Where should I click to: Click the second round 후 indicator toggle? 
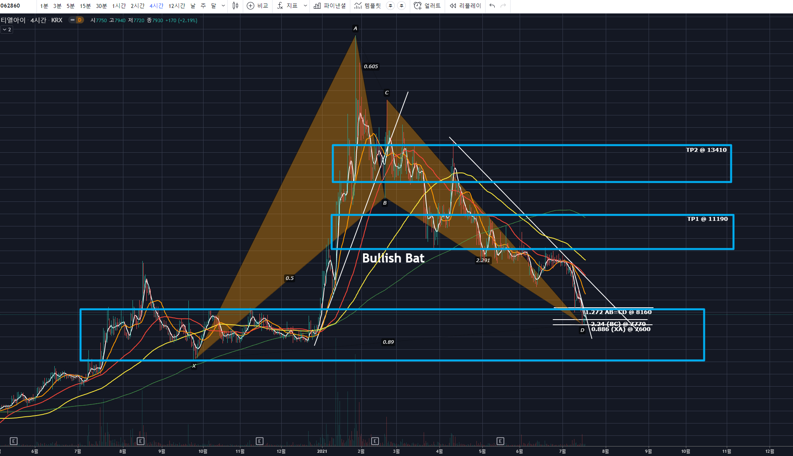[401, 6]
